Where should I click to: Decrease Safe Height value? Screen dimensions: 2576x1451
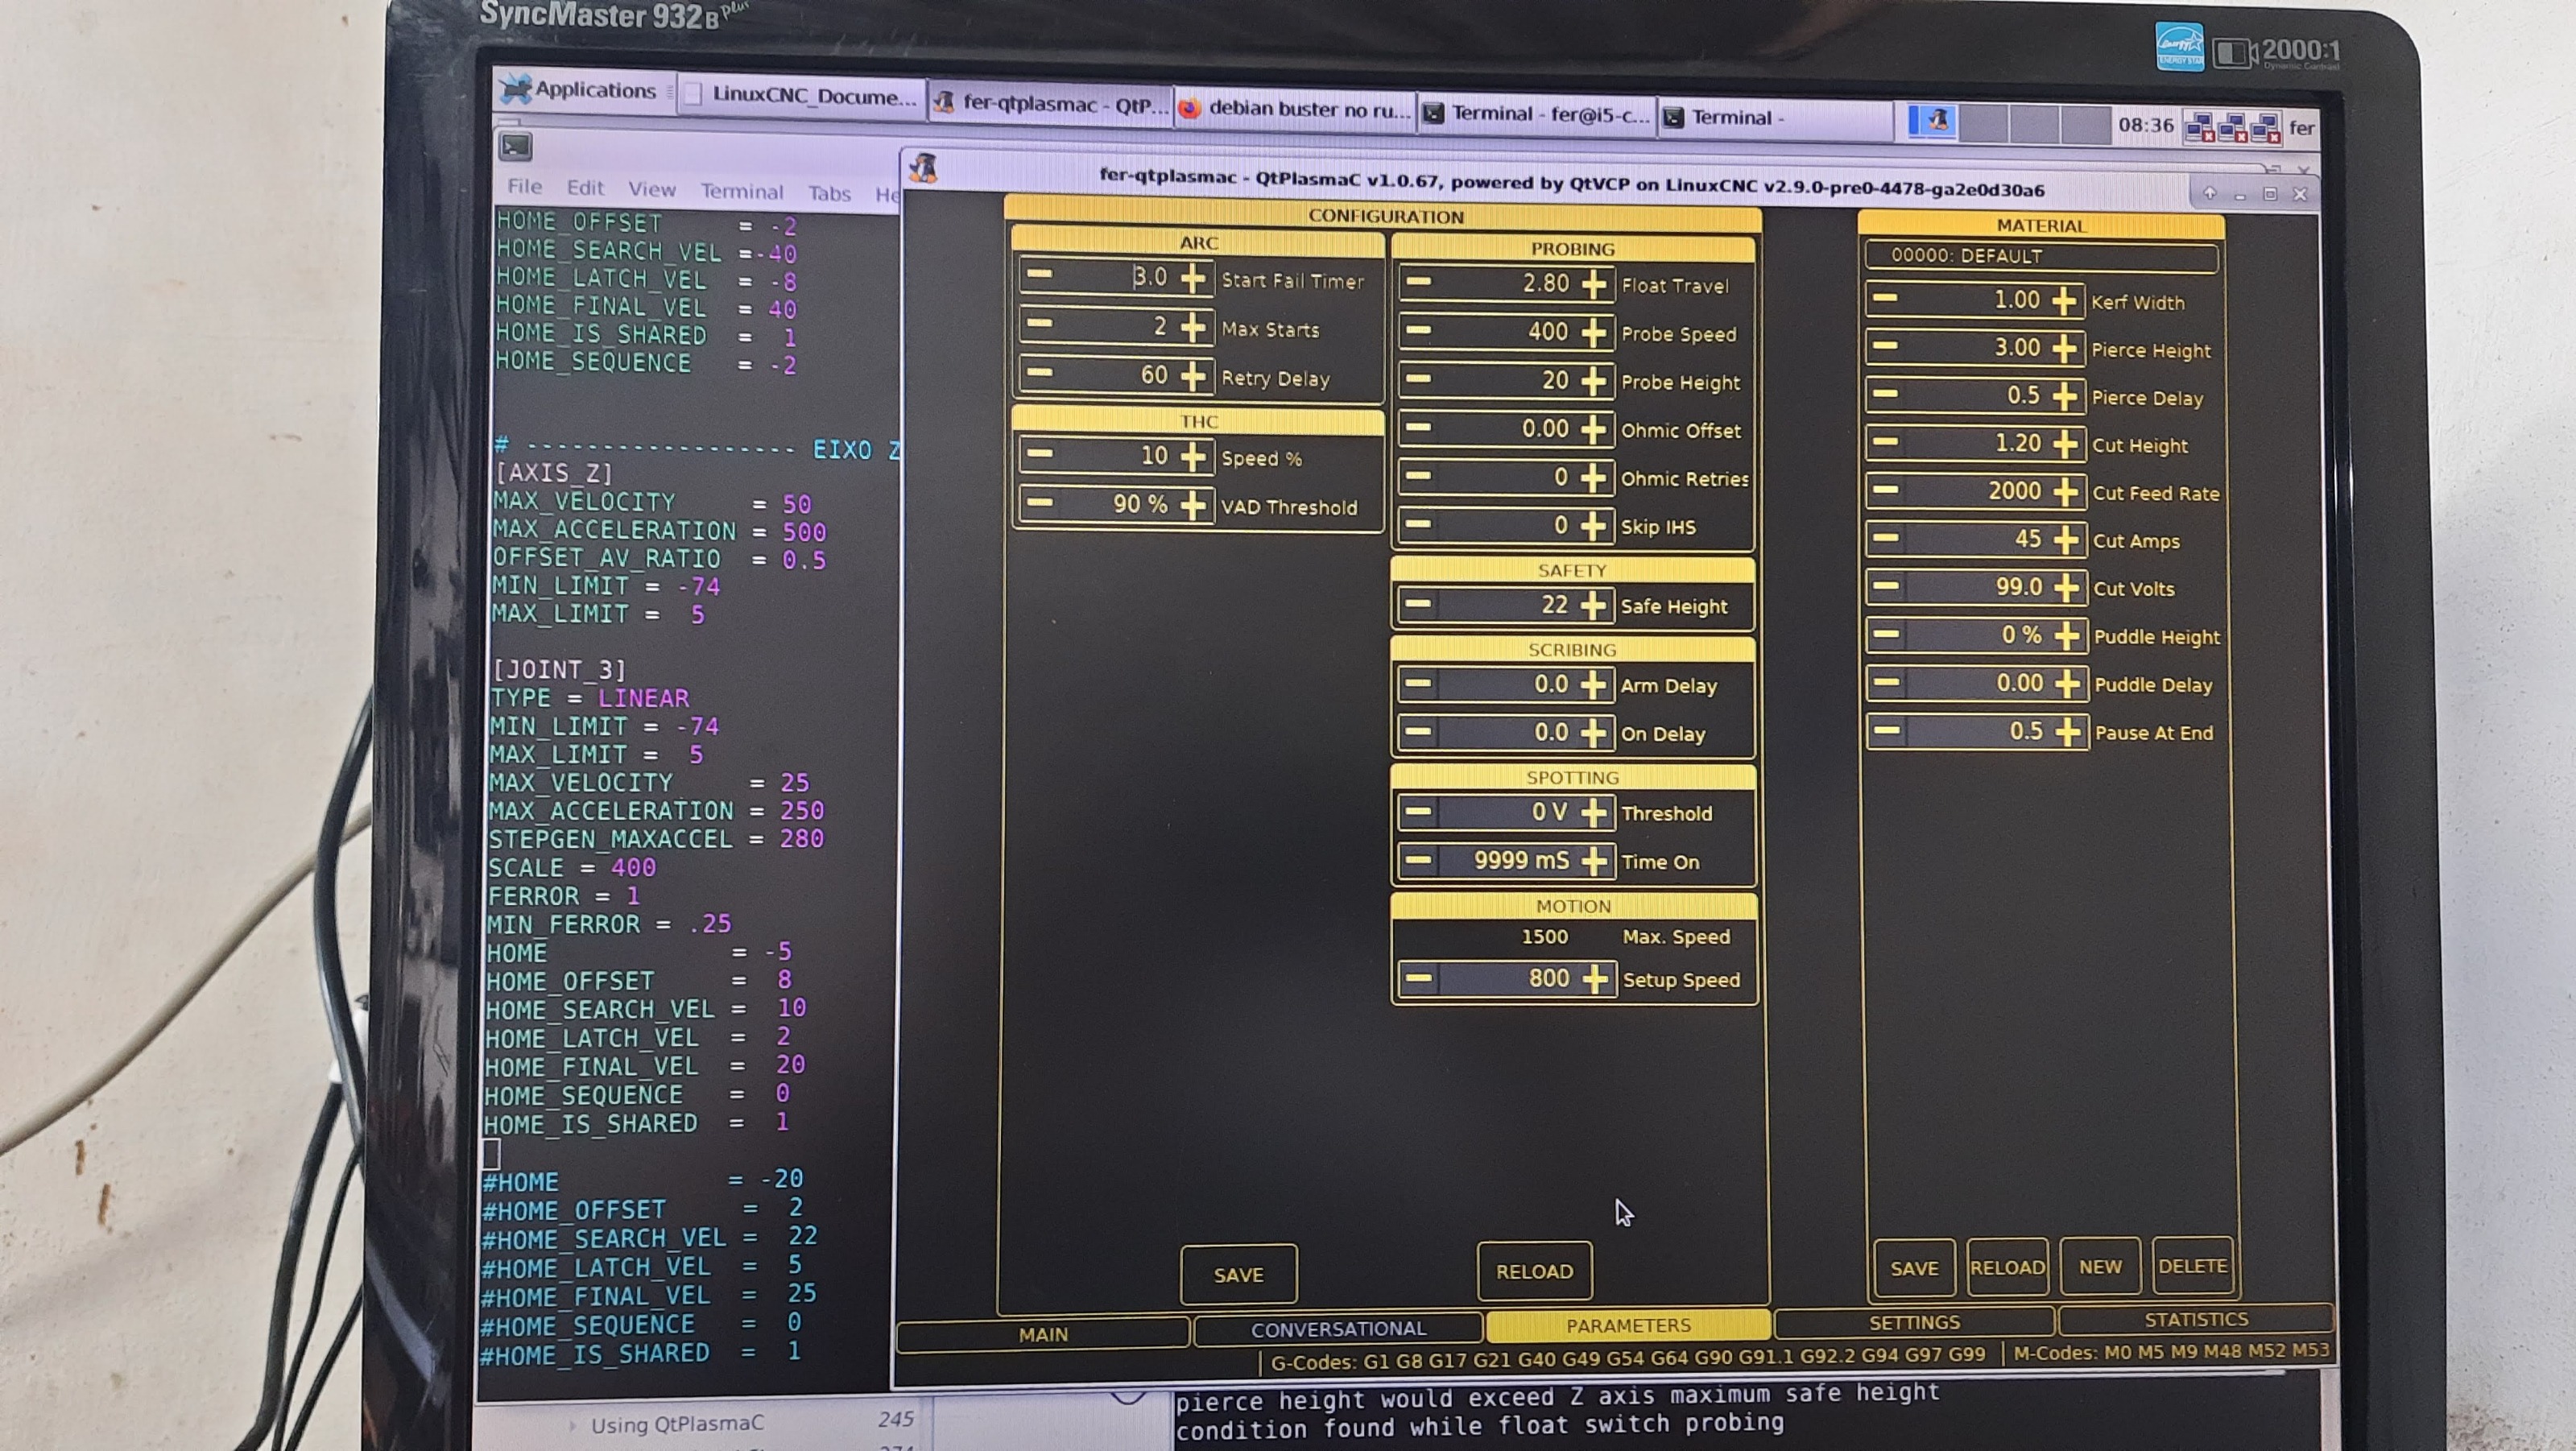coord(1418,603)
